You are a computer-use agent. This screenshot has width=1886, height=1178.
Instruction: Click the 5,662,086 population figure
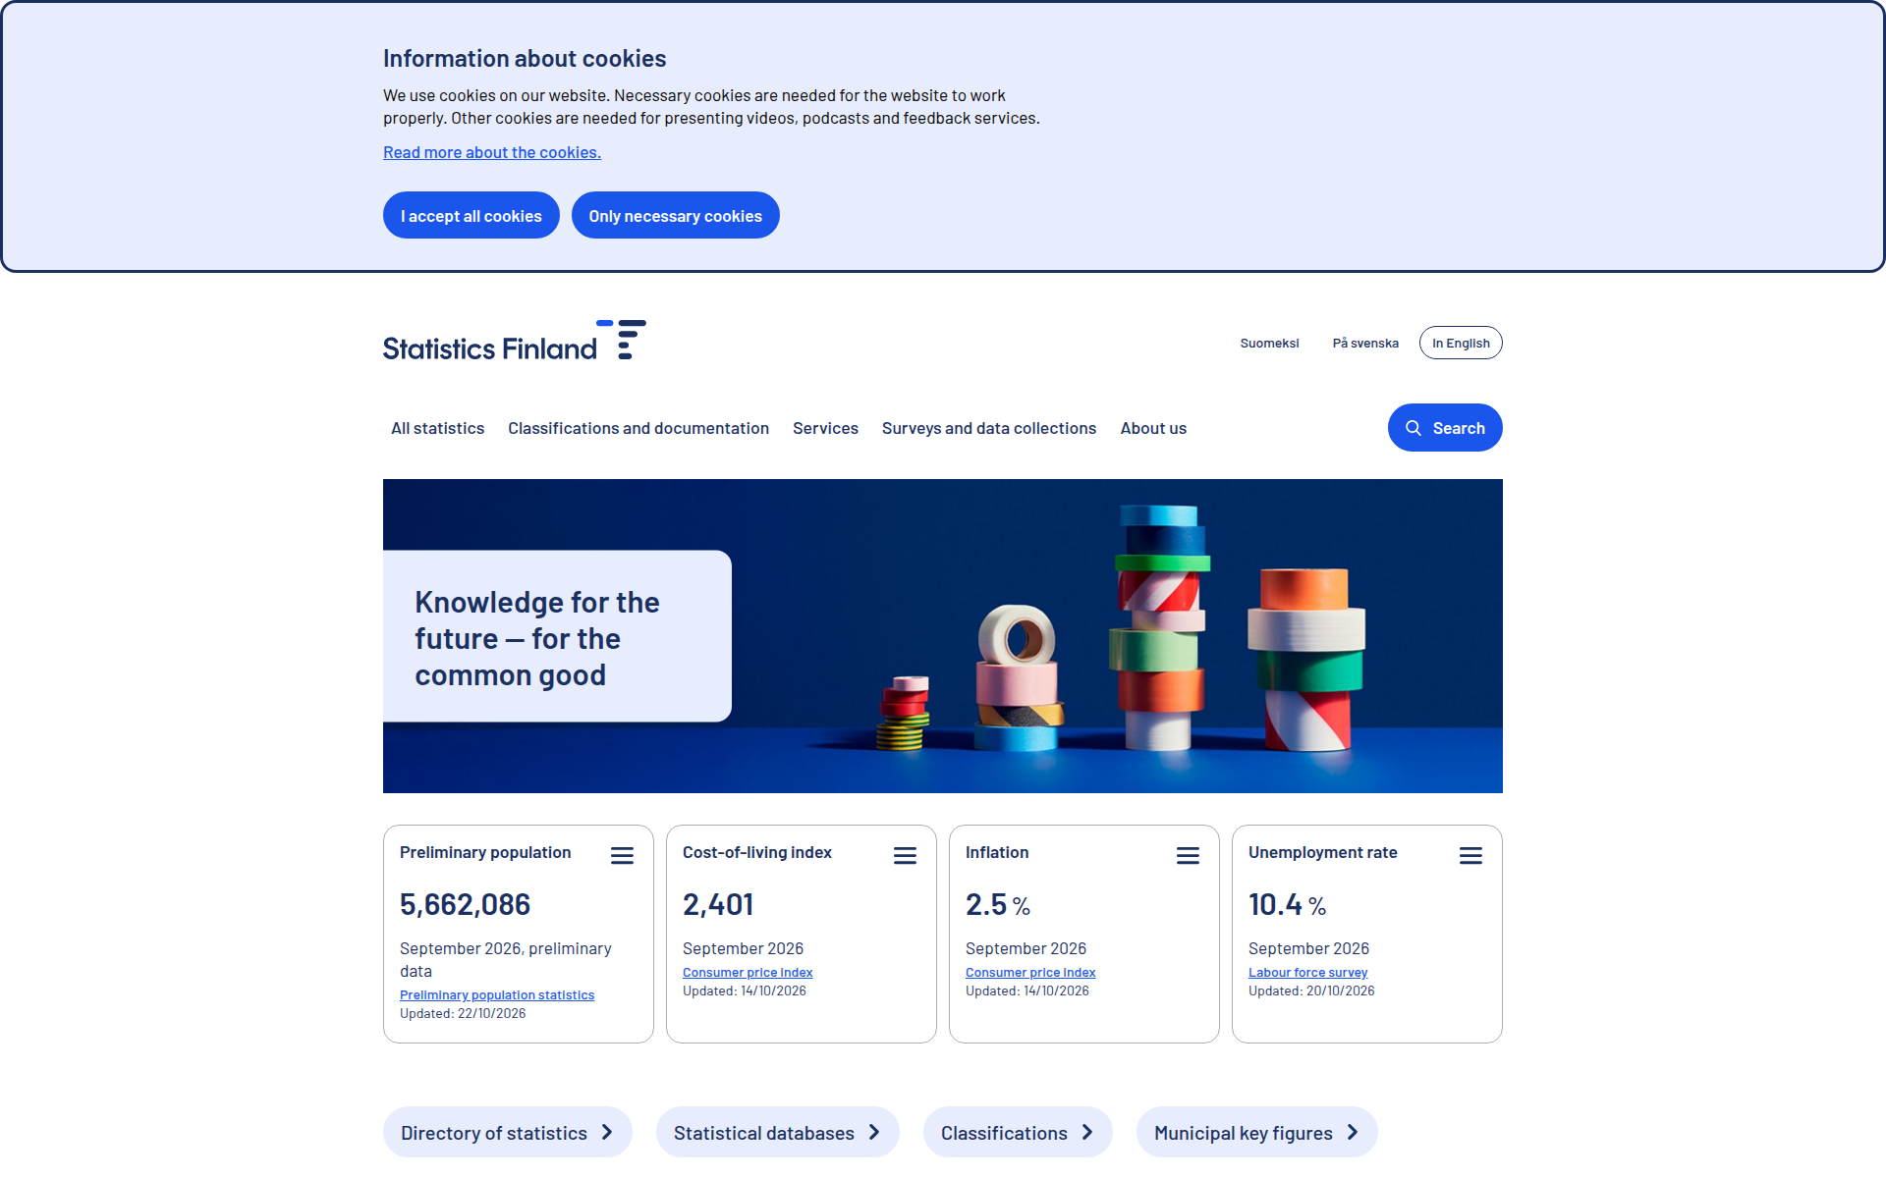(465, 904)
